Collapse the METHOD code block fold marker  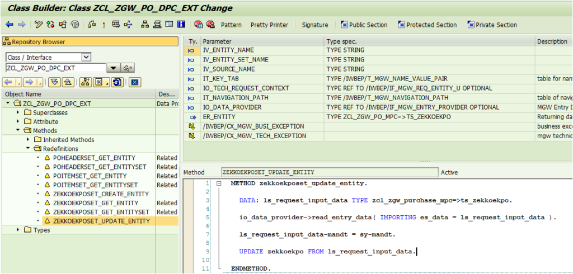click(219, 184)
